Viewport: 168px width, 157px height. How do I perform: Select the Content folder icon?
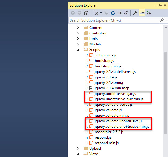(x=85, y=28)
